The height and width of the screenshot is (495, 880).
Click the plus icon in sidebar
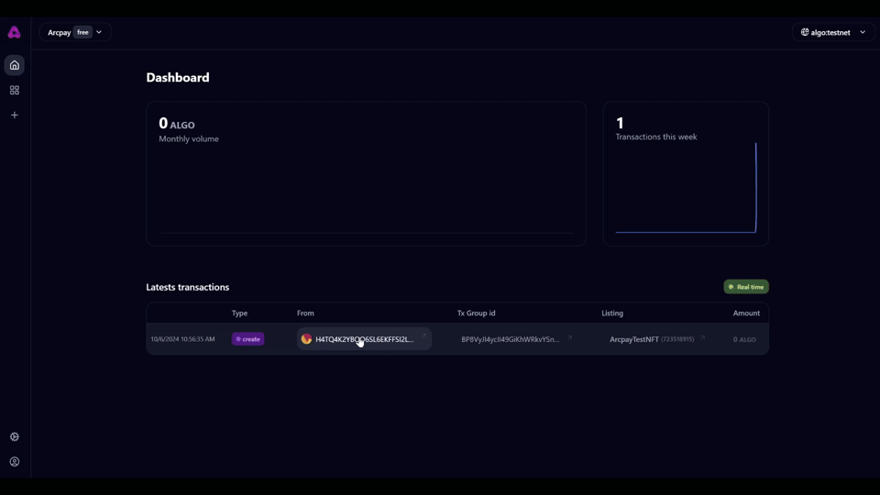click(15, 115)
